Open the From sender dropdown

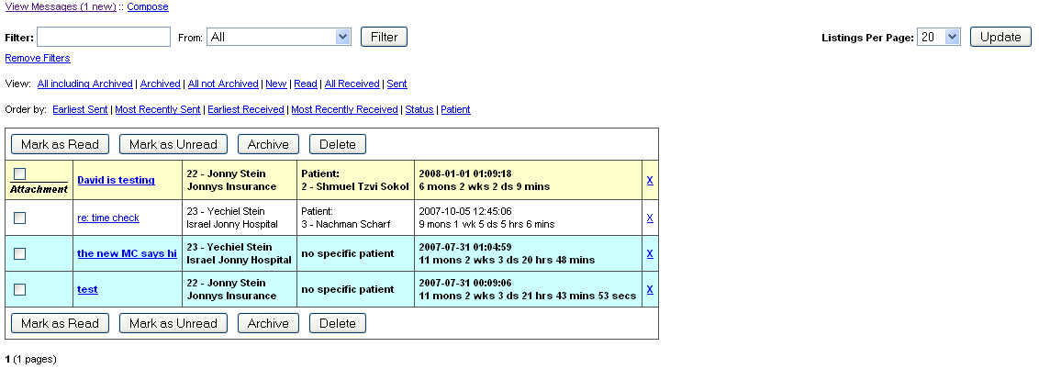click(279, 37)
